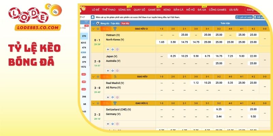This screenshot has height=136, width=273.
Task: Click the Toàn trận column header
Action: (225, 23)
